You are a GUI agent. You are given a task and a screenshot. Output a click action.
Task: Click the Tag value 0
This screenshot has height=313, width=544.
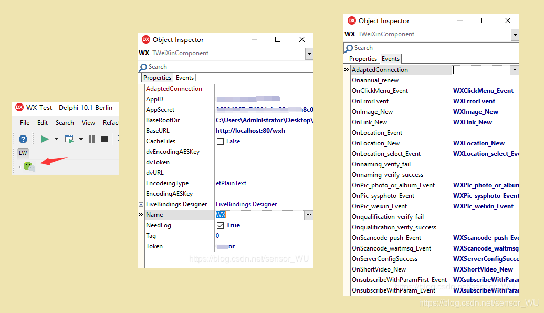[x=217, y=236]
